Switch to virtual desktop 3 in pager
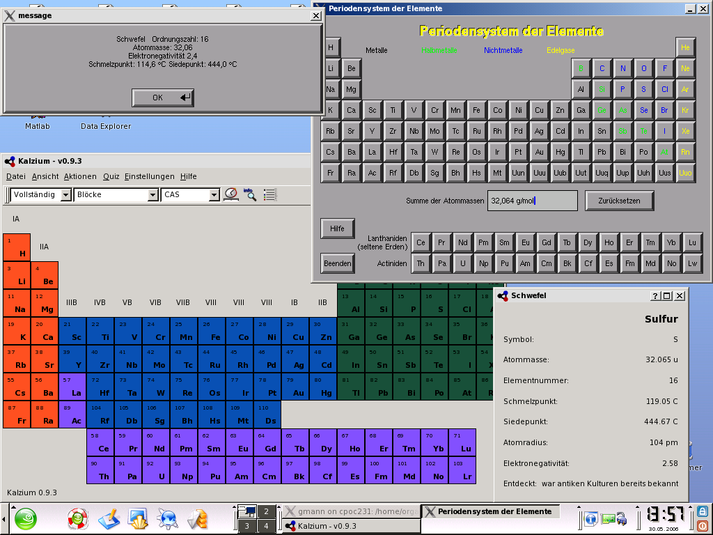This screenshot has width=713, height=535. [x=247, y=526]
